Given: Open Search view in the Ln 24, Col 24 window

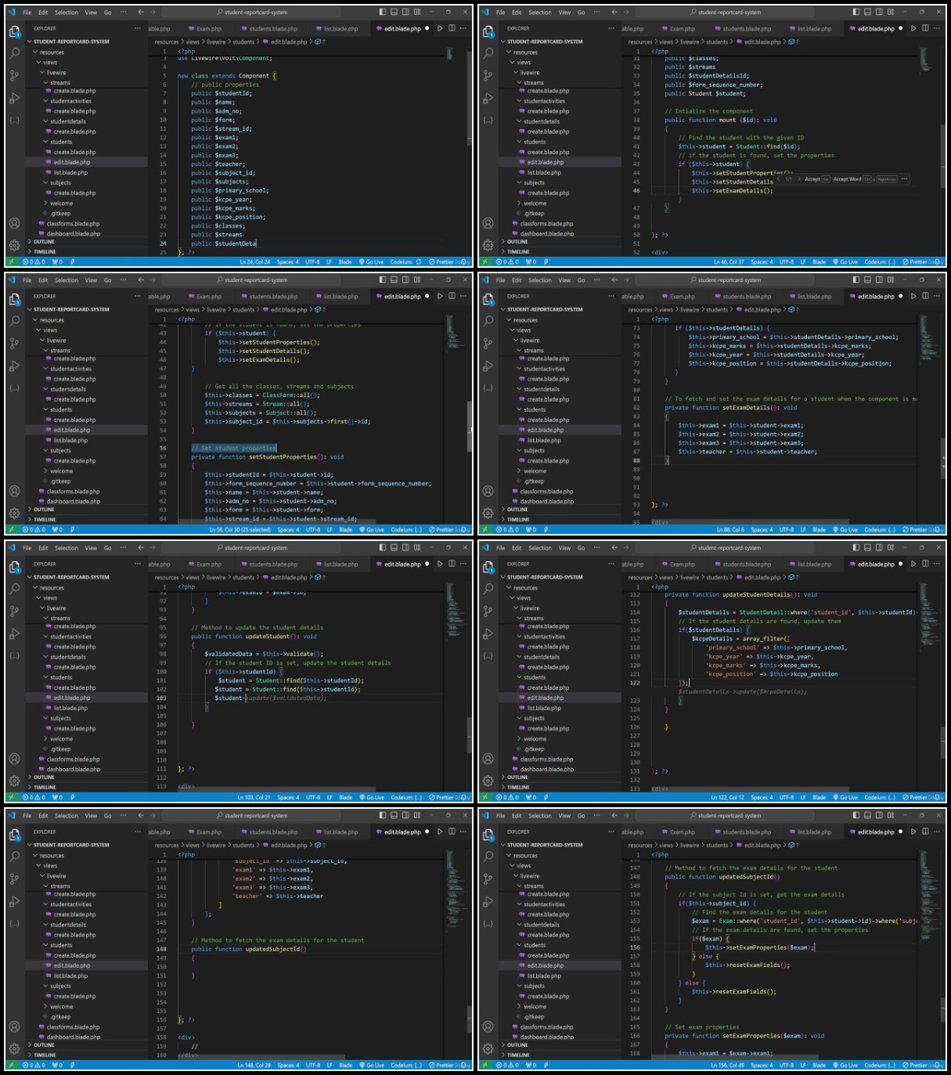Looking at the screenshot, I should [x=14, y=53].
